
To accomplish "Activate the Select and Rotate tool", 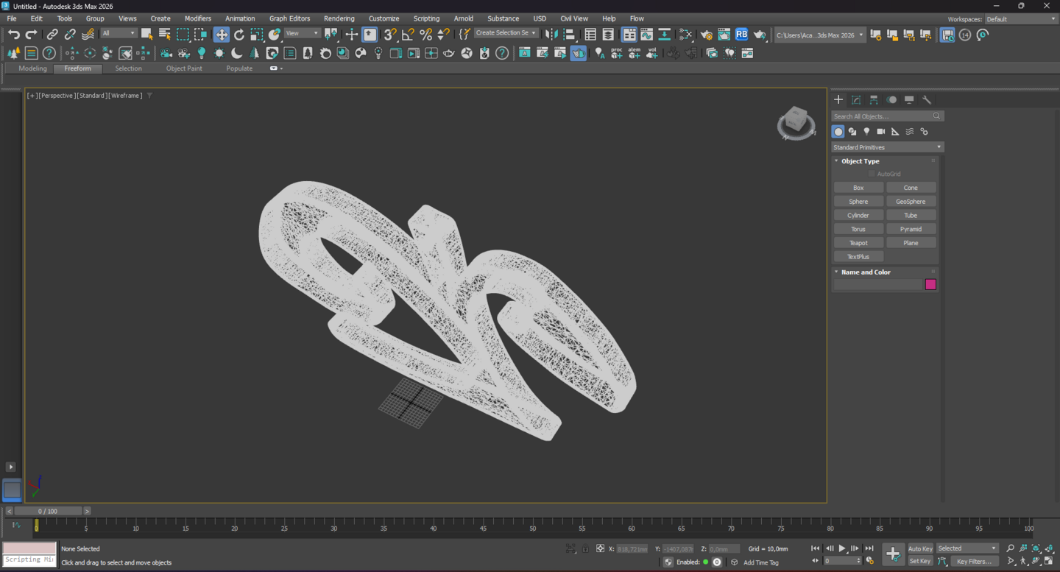I will coord(239,35).
